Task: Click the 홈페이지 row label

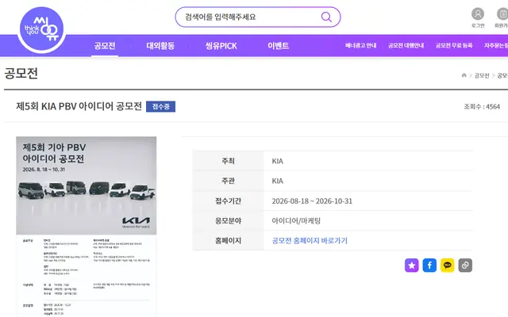Action: point(228,240)
